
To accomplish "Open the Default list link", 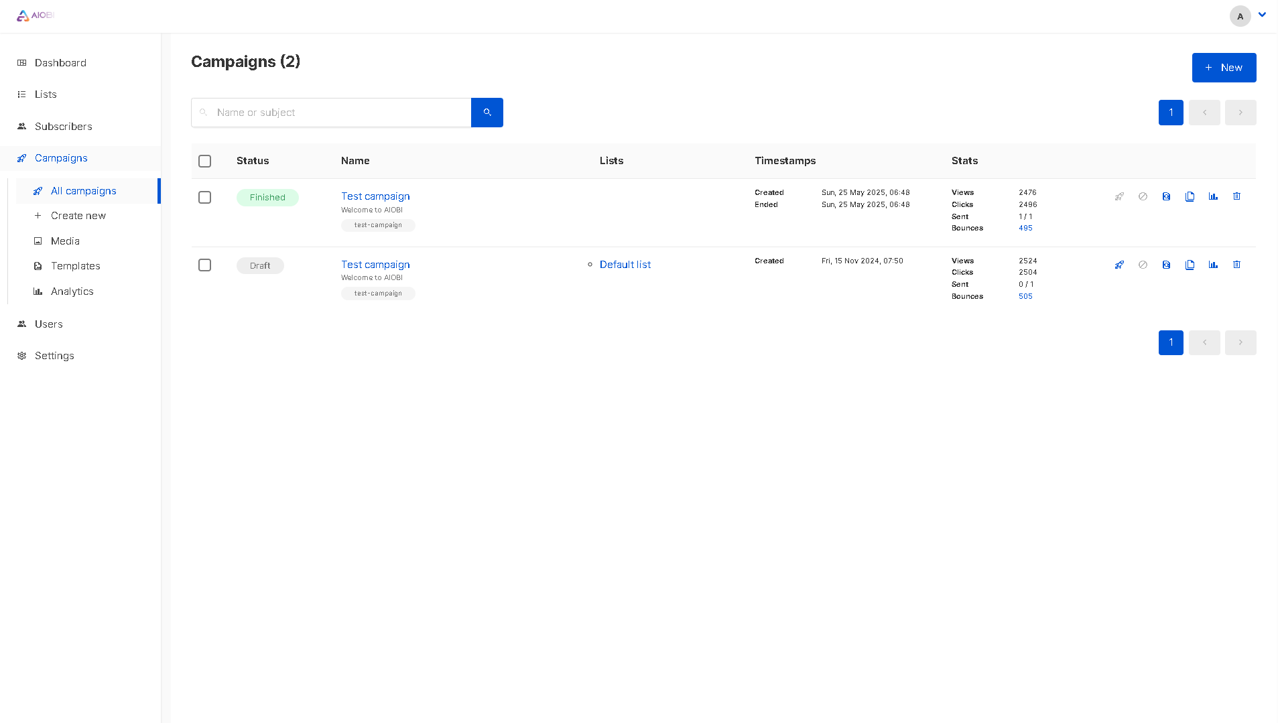I will (625, 264).
